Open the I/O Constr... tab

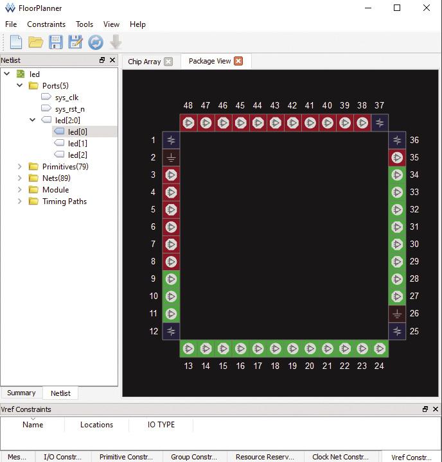pyautogui.click(x=62, y=457)
